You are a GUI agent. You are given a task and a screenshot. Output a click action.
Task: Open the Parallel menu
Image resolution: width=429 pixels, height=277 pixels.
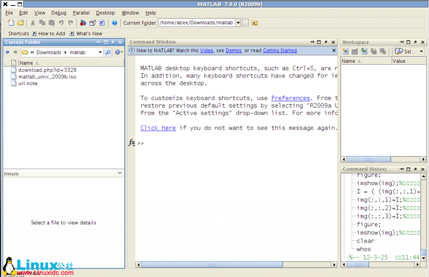pyautogui.click(x=81, y=13)
